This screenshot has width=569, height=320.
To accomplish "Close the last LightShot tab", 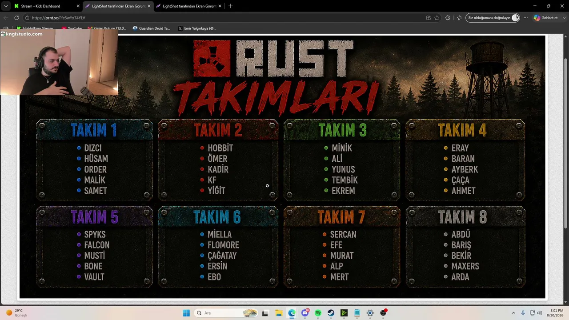I will point(220,6).
